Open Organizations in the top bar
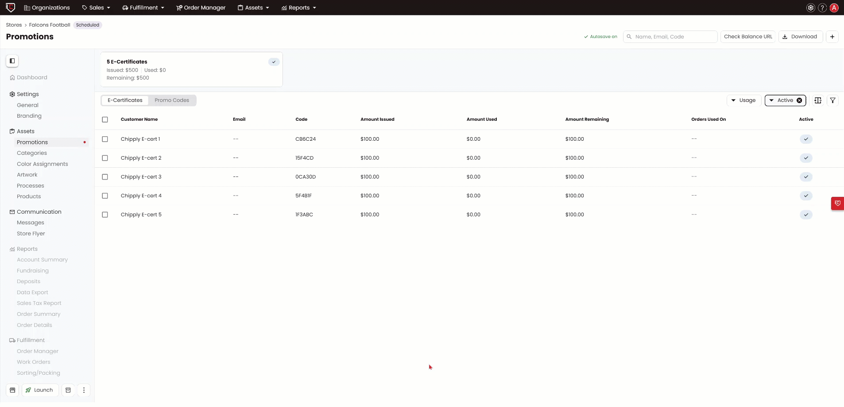Viewport: 844px width, 407px height. pos(47,8)
